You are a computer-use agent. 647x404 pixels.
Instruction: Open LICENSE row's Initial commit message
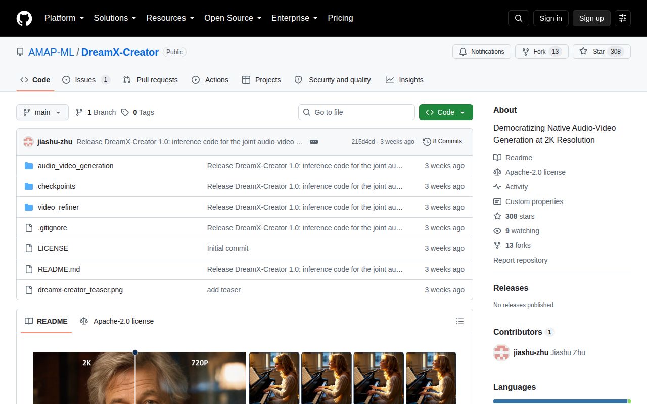coord(228,248)
